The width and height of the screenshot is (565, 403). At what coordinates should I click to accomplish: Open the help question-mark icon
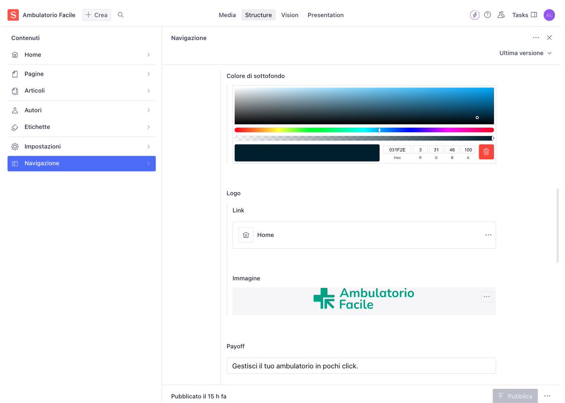click(x=487, y=15)
